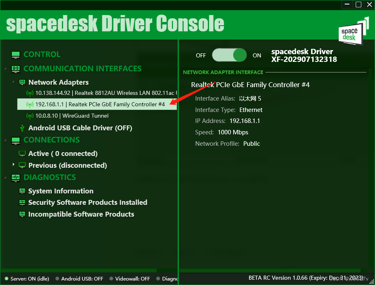Open Security Software Products Installed
Screen dimensions: 375x285
(88, 203)
